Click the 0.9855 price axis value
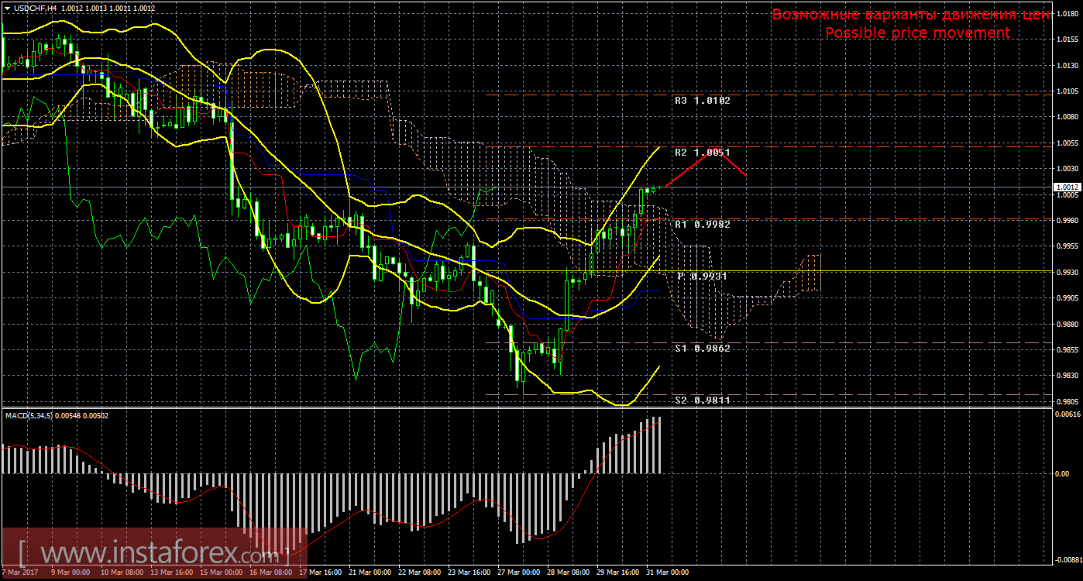Screen dimensions: 1083x581 [x=1068, y=349]
